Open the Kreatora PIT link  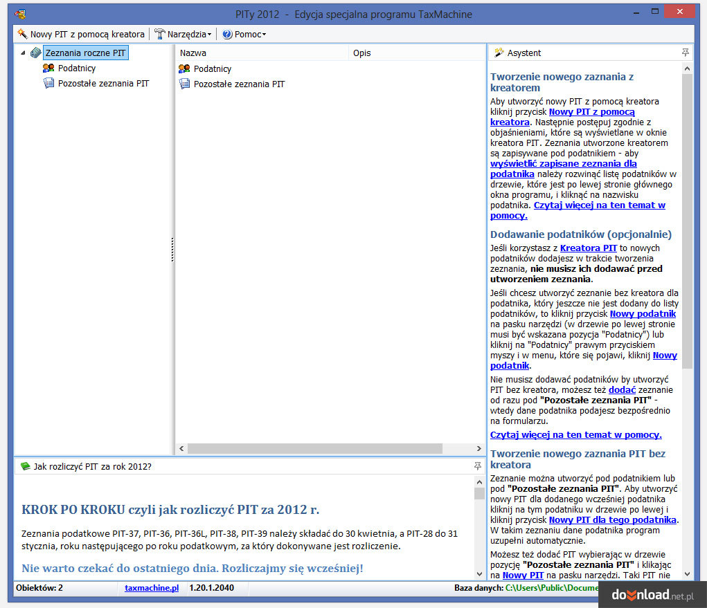[589, 248]
